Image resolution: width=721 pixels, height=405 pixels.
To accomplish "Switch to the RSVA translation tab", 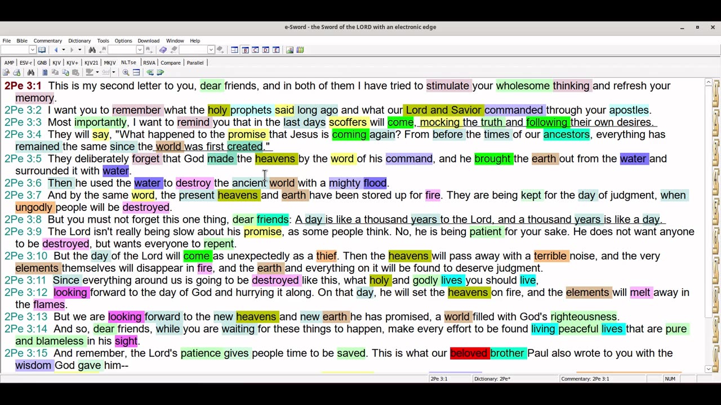I will point(149,62).
